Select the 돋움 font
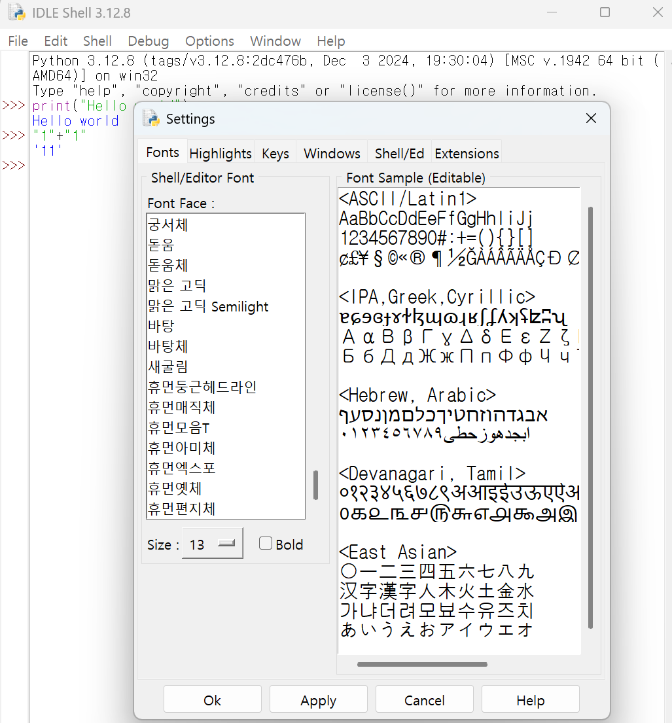This screenshot has height=723, width=672. (226, 245)
